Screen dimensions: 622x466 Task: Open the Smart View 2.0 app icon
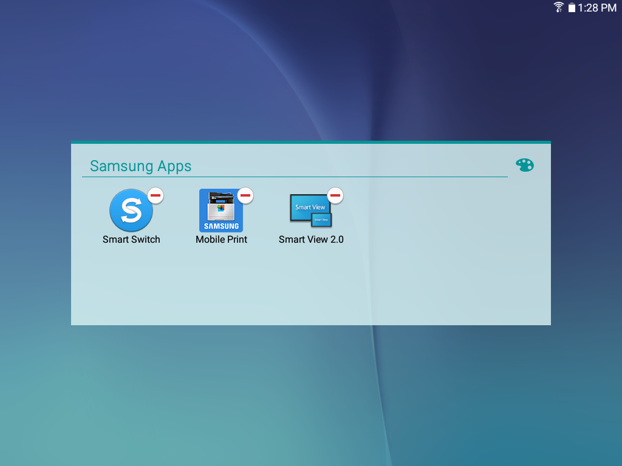[311, 211]
